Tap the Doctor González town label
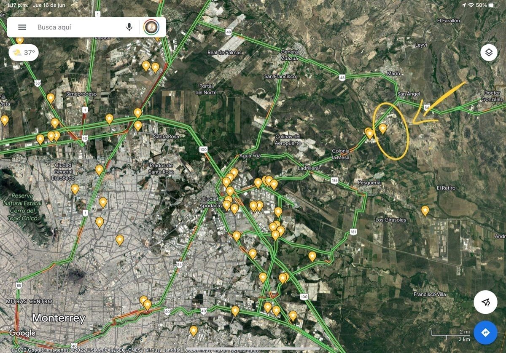The width and height of the screenshot is (506, 353). tap(493, 96)
